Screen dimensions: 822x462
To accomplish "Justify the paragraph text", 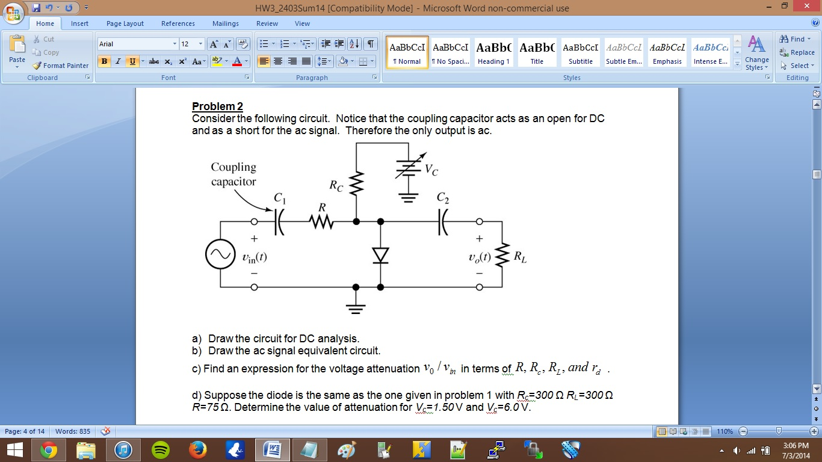I will point(306,61).
